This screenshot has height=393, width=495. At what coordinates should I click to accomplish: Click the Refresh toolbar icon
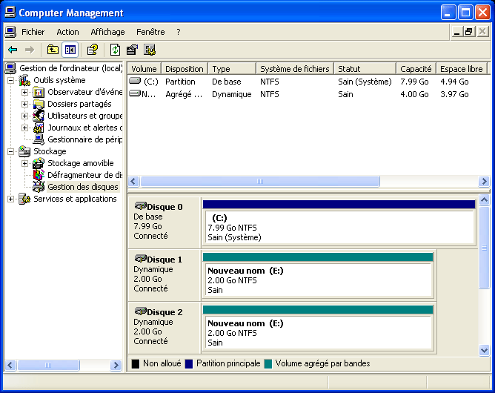(x=115, y=50)
